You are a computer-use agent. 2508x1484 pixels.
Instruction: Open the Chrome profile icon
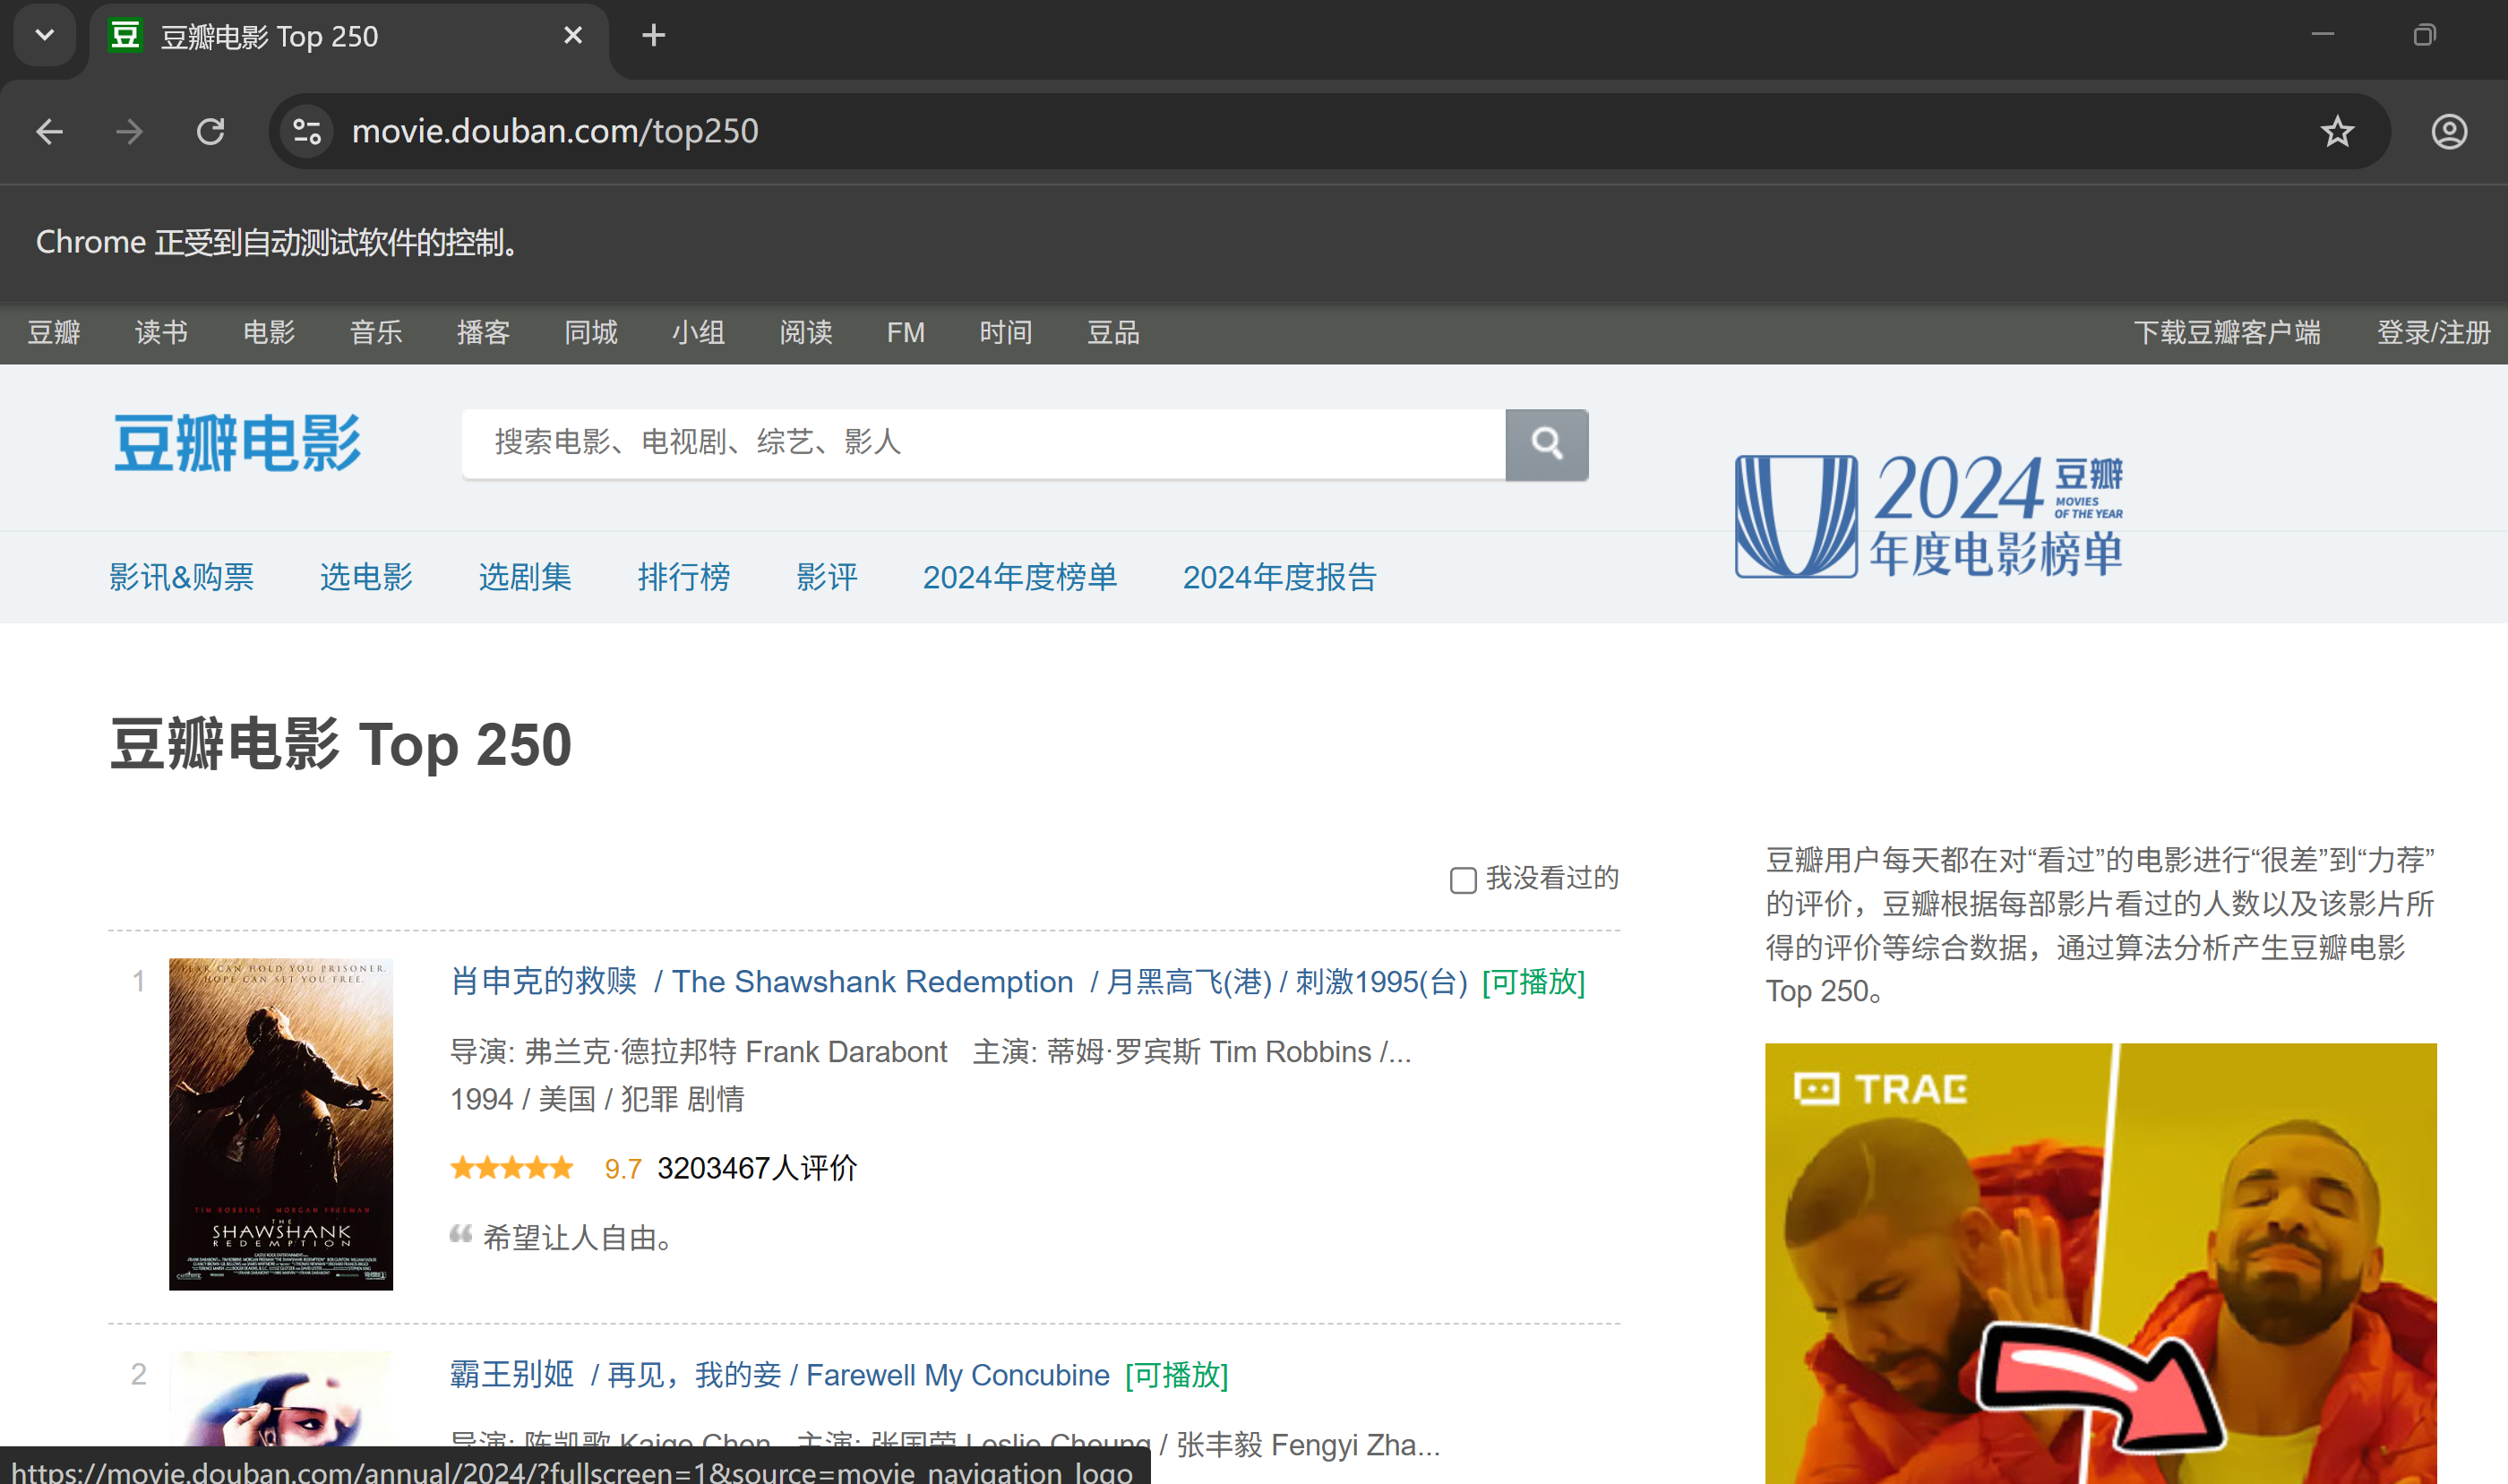[x=2449, y=131]
